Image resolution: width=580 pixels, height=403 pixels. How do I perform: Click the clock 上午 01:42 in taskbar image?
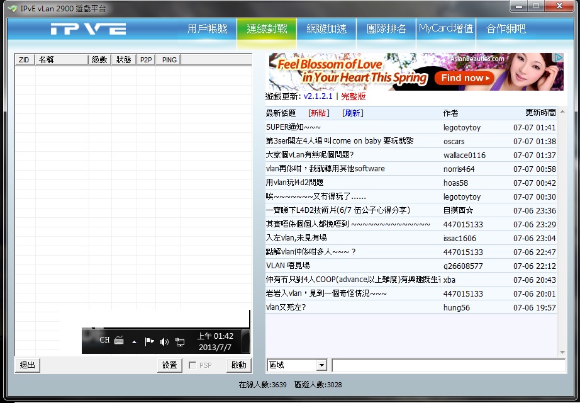click(215, 336)
